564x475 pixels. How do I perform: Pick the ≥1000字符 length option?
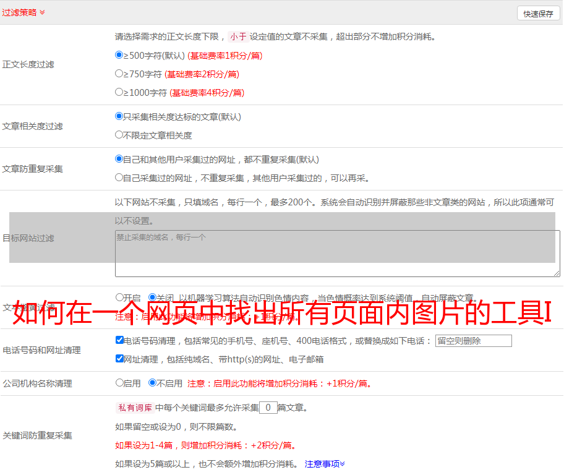119,92
